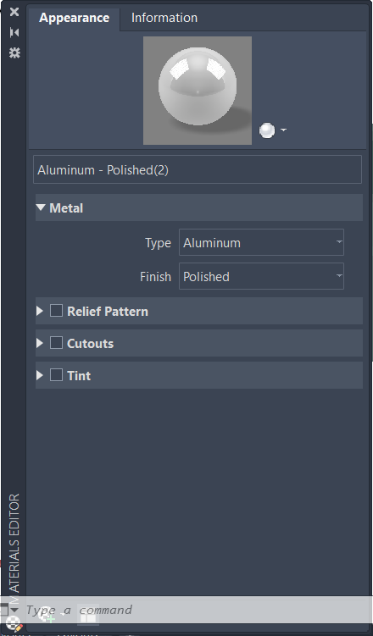
Task: Click the material name field Aluminum - Polished(2)
Action: click(x=198, y=169)
